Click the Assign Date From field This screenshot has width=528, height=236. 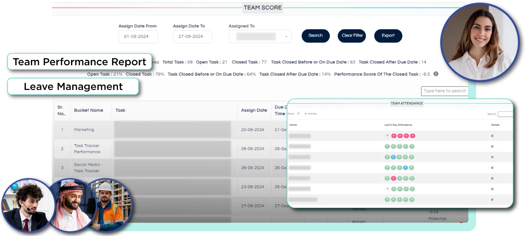[138, 37]
